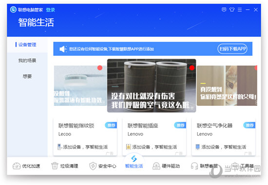Open the feedback message icon in title bar
The image size is (268, 185).
pos(224,10)
